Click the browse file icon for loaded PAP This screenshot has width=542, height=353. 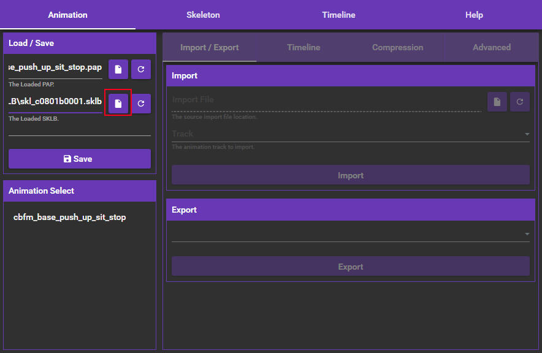tap(118, 69)
